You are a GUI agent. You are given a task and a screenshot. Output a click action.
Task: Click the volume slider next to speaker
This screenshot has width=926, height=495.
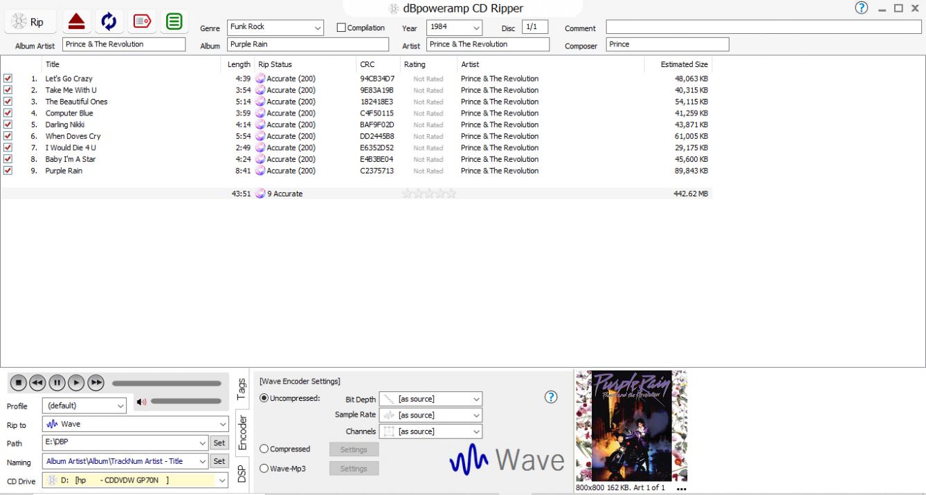pyautogui.click(x=185, y=402)
